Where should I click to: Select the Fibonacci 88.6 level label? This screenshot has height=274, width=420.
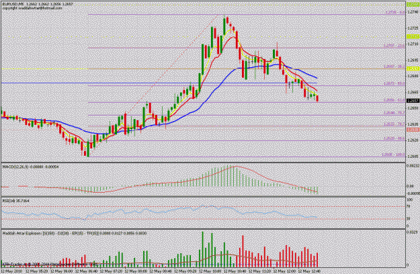point(394,138)
